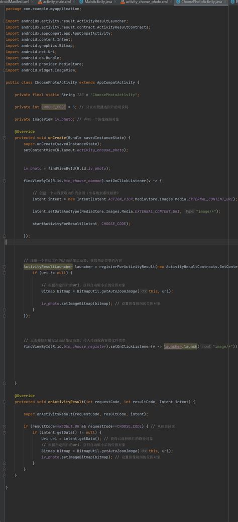Click the @Override annotation above onActivityResult

tap(25, 396)
